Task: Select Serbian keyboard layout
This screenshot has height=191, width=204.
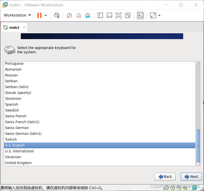Action: [100, 81]
